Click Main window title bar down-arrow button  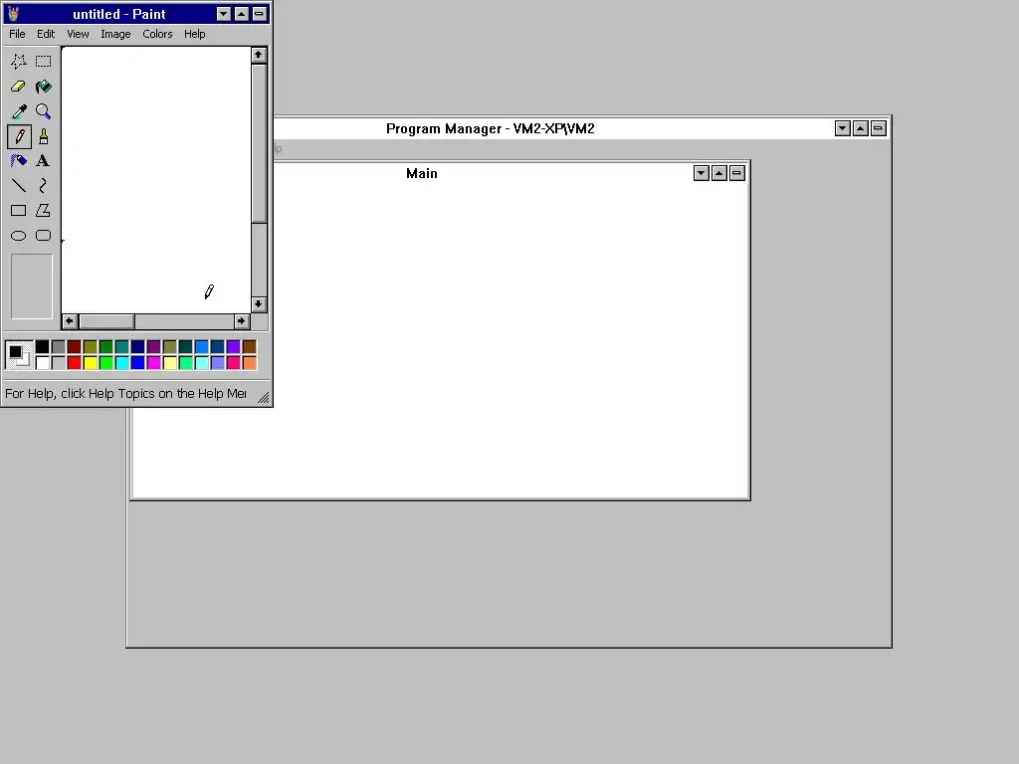click(702, 173)
